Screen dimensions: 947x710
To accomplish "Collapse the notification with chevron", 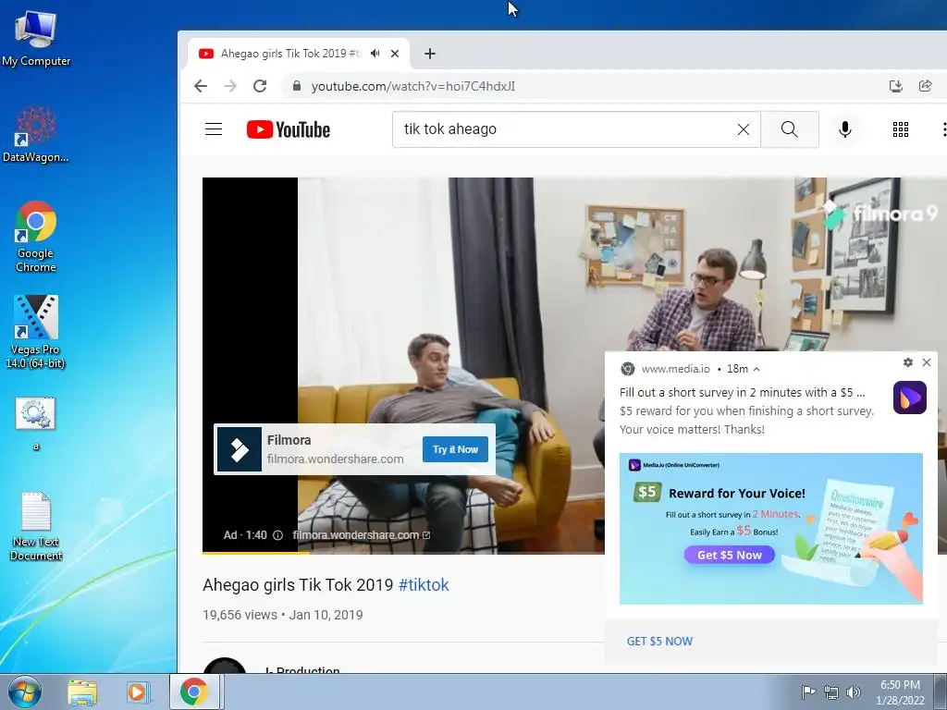I will [x=756, y=369].
